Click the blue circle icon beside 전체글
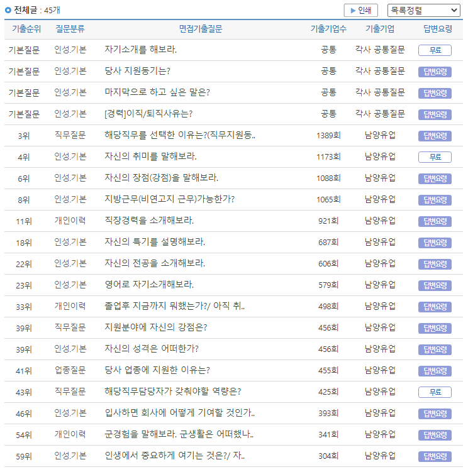Viewport: 468px width, 472px height. tap(8, 10)
